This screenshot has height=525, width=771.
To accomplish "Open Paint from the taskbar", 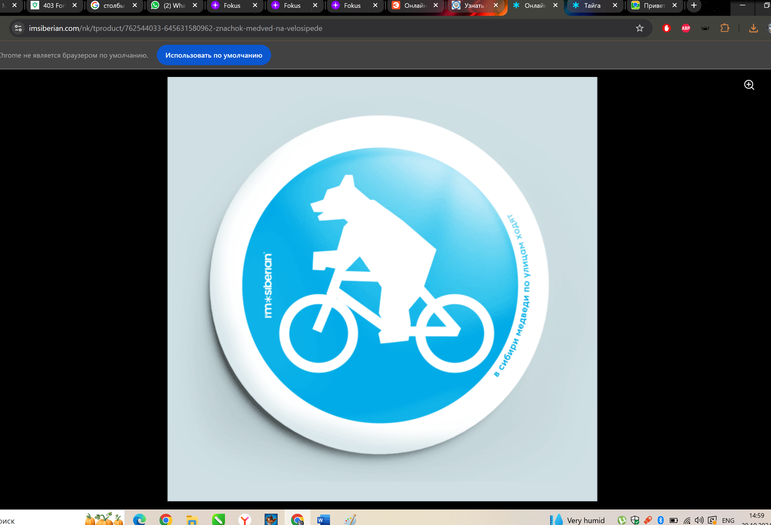I will [350, 519].
